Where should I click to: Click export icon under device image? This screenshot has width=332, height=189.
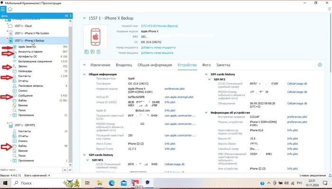99,52
